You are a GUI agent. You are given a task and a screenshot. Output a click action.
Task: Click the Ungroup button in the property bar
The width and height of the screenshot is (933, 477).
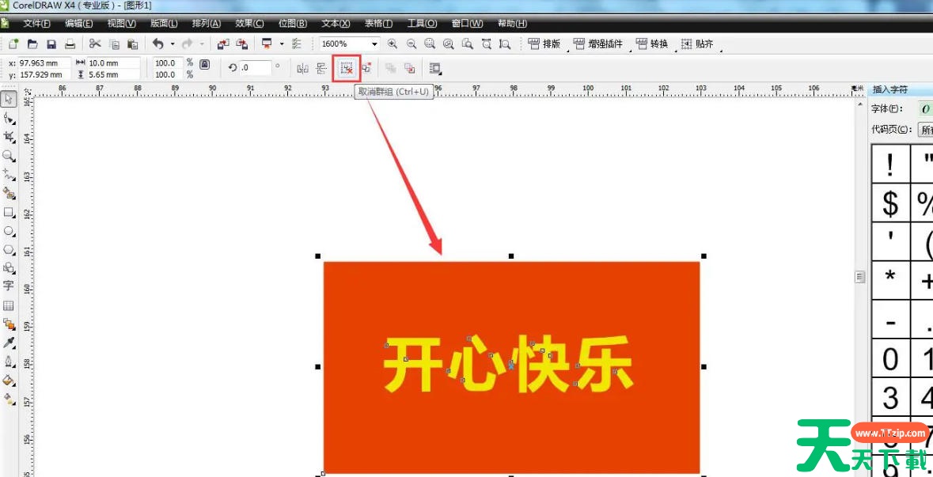coord(346,68)
